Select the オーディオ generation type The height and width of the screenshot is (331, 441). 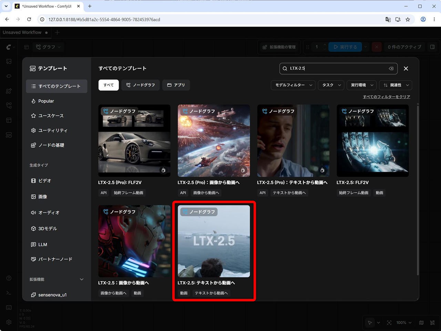click(x=57, y=213)
